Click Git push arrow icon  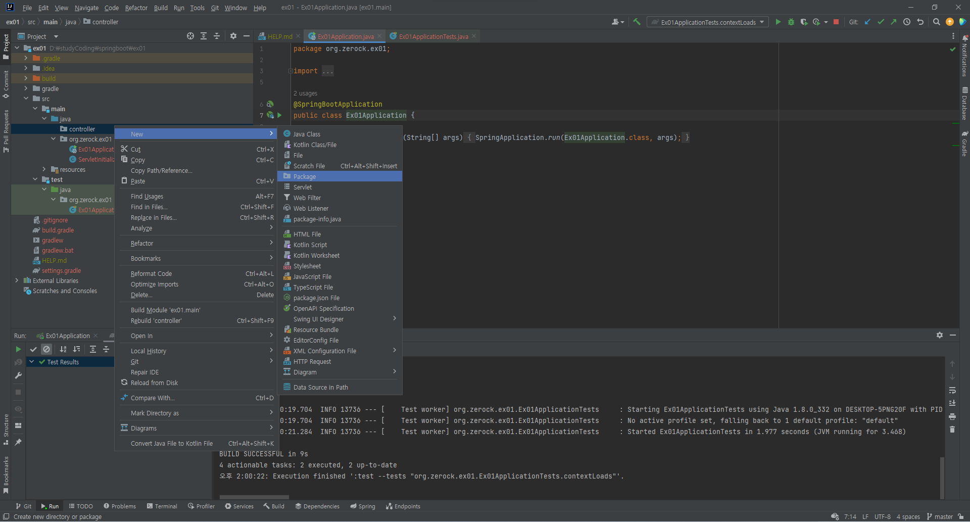point(894,22)
